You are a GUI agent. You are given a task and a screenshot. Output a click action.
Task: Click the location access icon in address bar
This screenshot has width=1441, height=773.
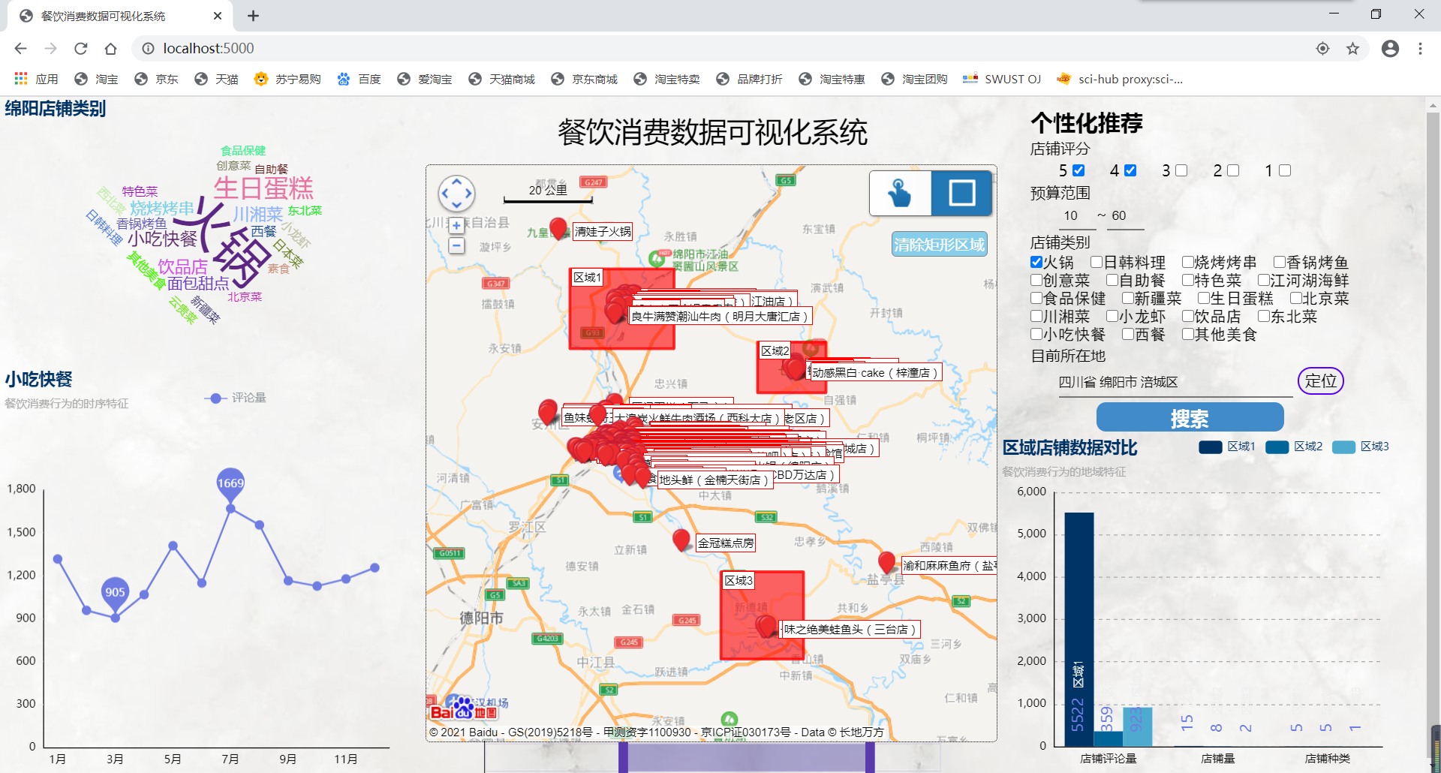(1322, 48)
